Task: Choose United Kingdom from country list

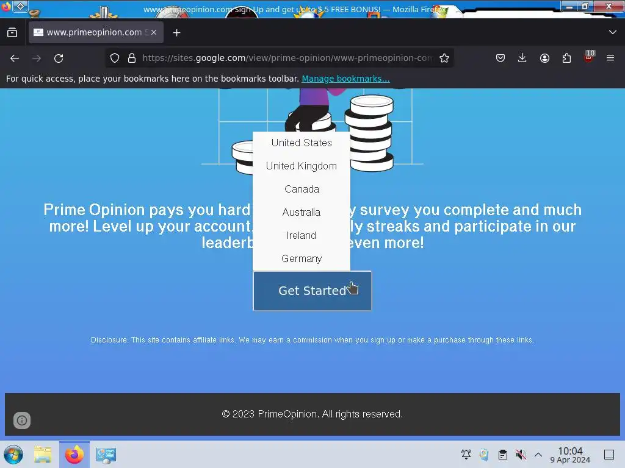Action: click(x=302, y=166)
